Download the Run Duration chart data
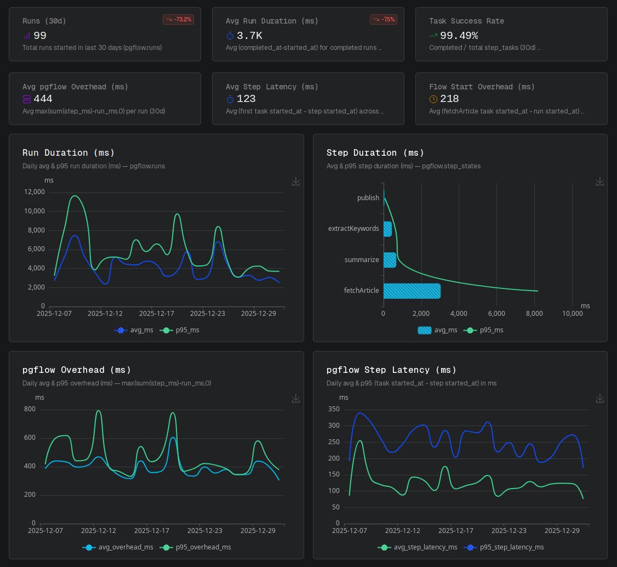This screenshot has height=567, width=617. (296, 181)
